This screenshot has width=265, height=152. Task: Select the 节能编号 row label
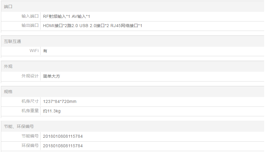30,136
